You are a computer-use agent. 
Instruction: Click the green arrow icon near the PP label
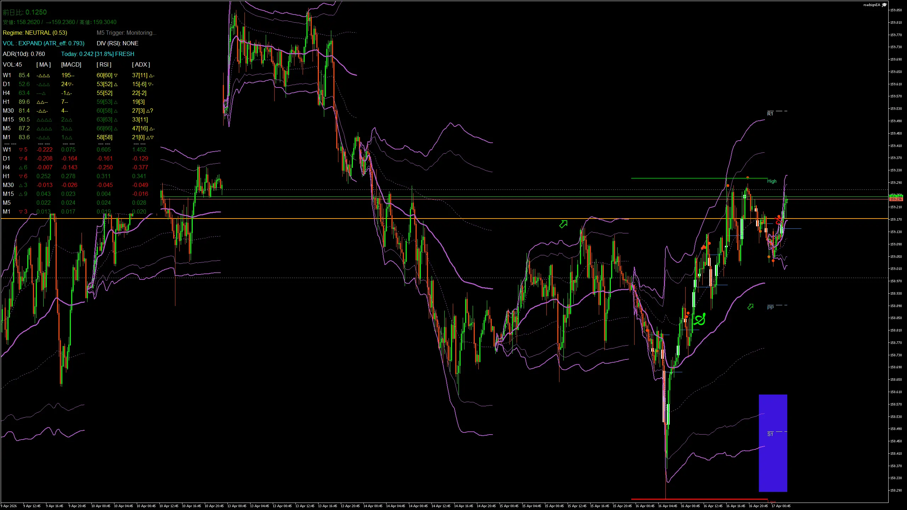[x=750, y=307]
